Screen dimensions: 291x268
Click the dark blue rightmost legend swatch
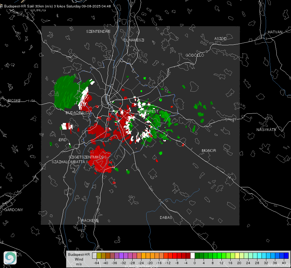pos(286,256)
